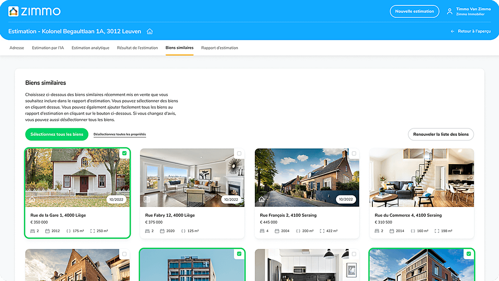499x281 pixels.
Task: Check the brick house card checkbox in second row
Action: pos(124,254)
